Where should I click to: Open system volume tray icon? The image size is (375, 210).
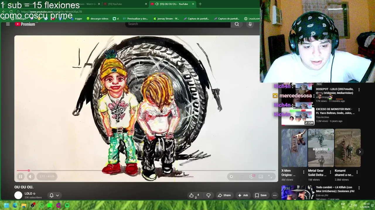[x=355, y=205]
